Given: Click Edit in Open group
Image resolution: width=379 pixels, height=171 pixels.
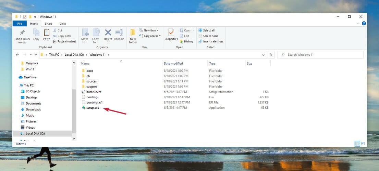Looking at the screenshot, I should pos(185,36).
